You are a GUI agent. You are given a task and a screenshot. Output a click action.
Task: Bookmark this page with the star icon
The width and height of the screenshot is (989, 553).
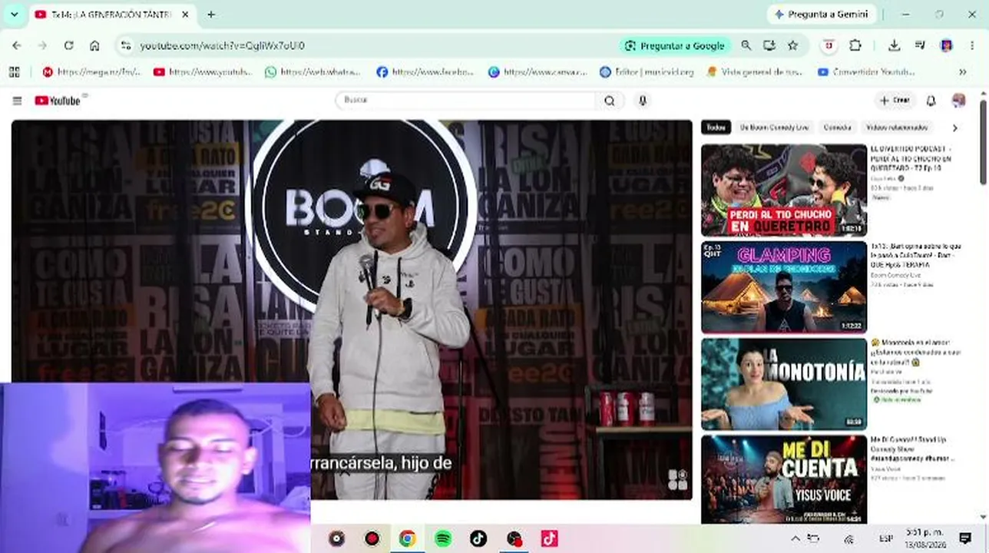pyautogui.click(x=792, y=45)
